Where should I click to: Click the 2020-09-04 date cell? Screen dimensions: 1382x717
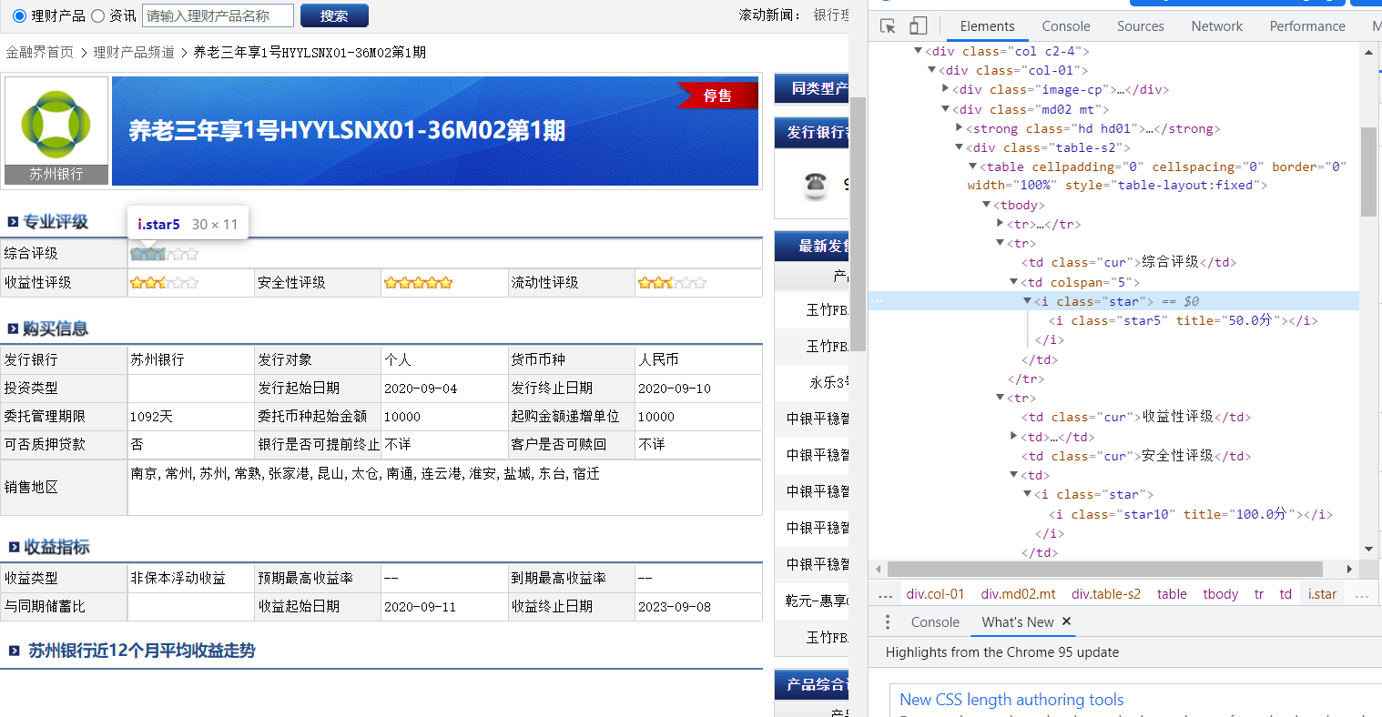pyautogui.click(x=445, y=389)
